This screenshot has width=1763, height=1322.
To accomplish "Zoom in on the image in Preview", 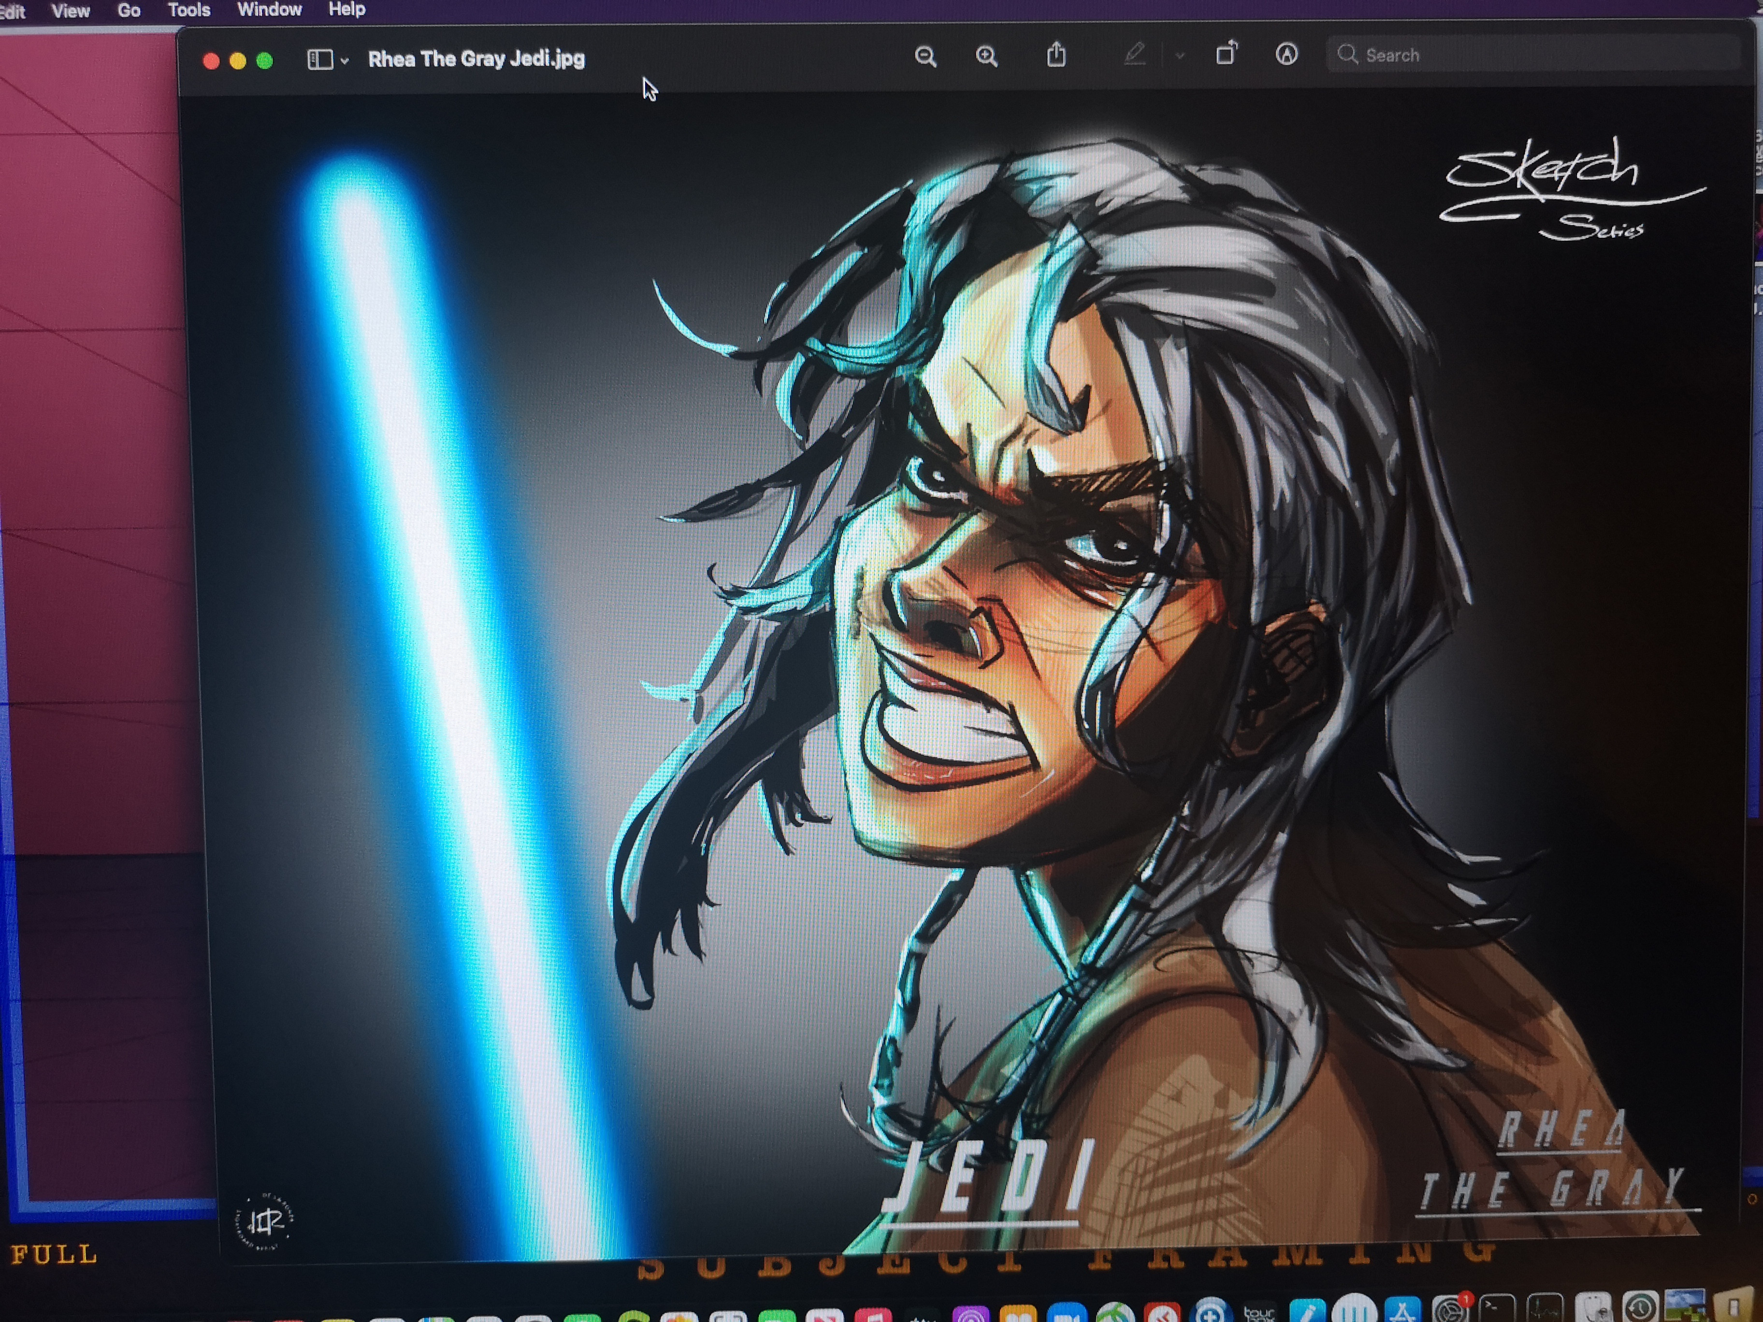I will [987, 57].
